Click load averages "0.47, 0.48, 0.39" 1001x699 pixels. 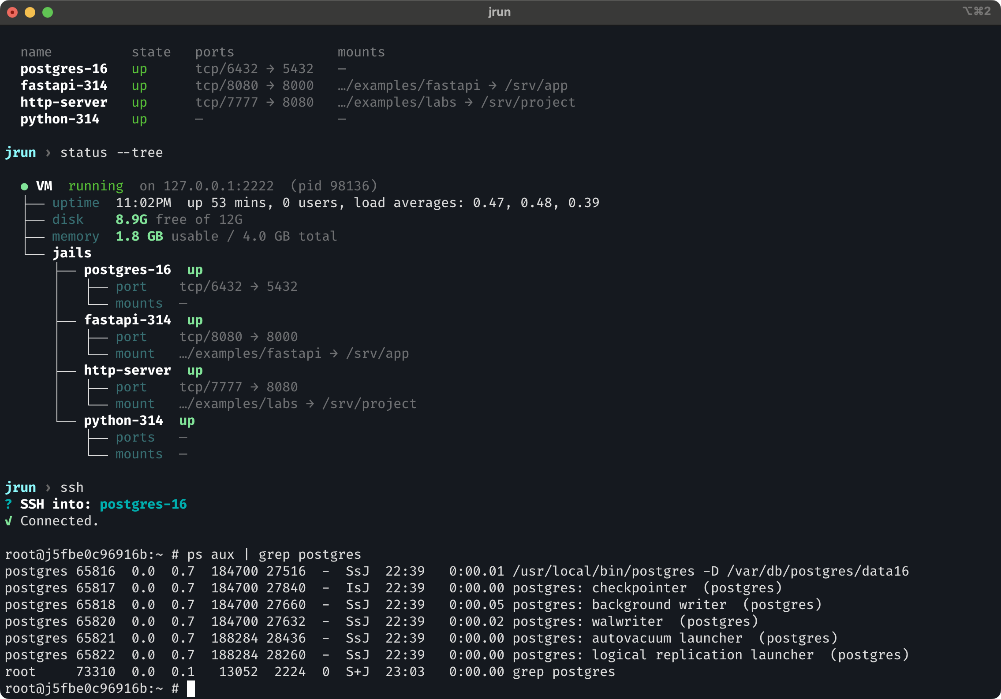pos(536,203)
